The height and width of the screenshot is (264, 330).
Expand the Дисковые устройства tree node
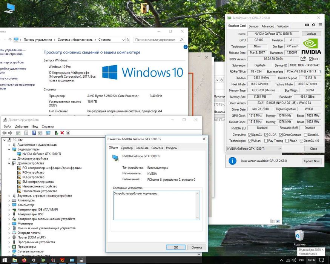pos(9,159)
